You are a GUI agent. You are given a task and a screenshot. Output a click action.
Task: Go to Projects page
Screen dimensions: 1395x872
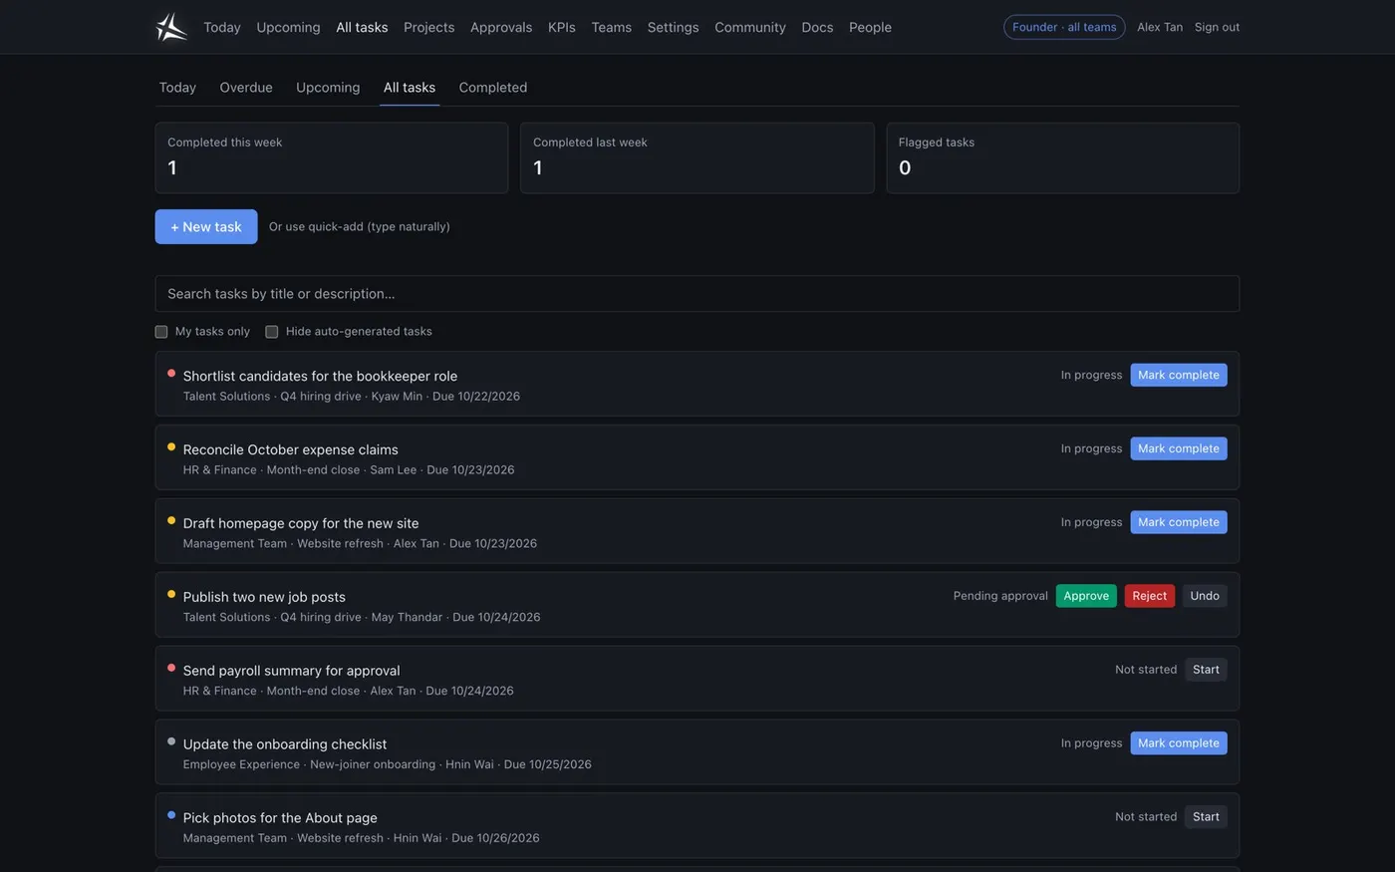pyautogui.click(x=428, y=27)
